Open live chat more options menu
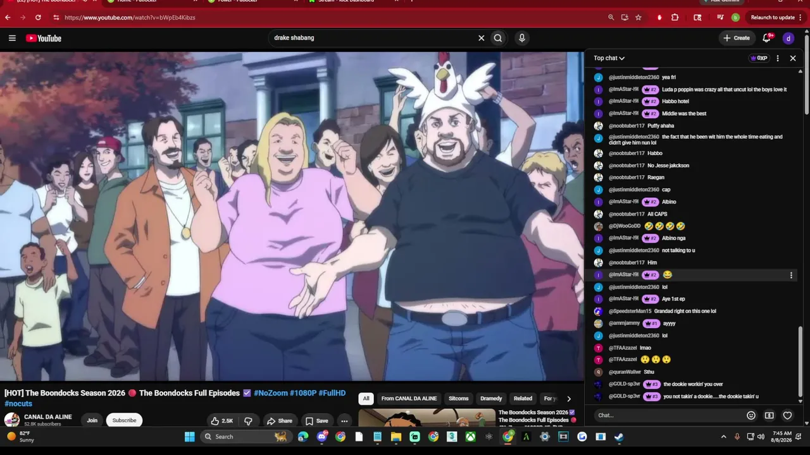 (778, 58)
